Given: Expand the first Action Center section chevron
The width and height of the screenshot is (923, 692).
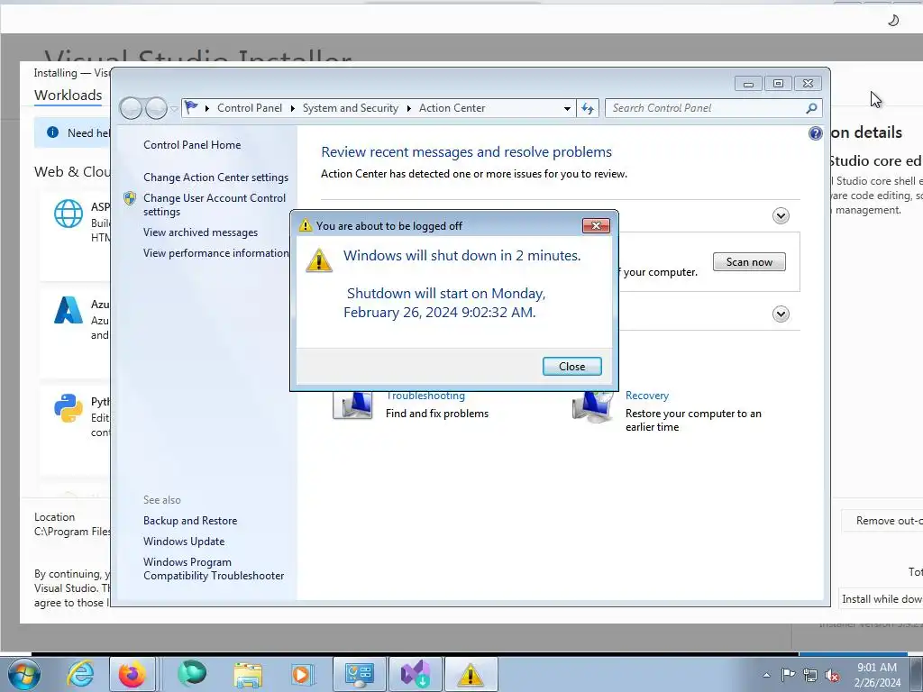Looking at the screenshot, I should [781, 216].
